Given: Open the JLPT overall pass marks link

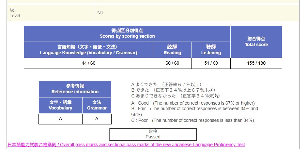Looking at the screenshot, I should click(126, 145).
